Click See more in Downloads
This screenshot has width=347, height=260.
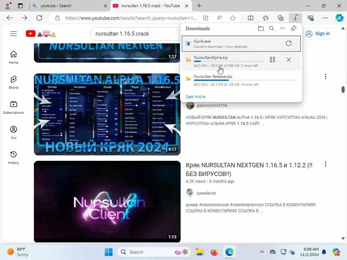pos(196,96)
